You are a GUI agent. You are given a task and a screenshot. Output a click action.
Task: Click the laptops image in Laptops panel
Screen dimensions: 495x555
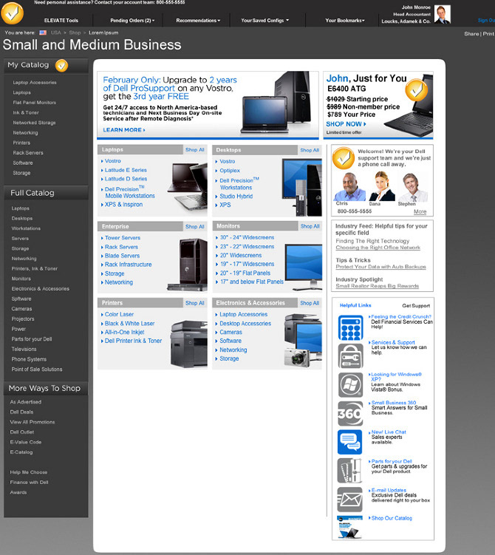(x=187, y=187)
